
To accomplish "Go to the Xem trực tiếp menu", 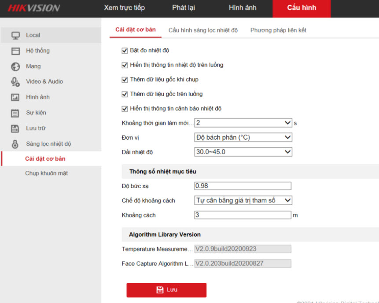I will [x=124, y=8].
